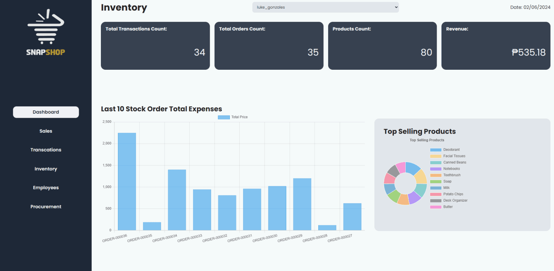Click the Products Count card
The height and width of the screenshot is (271, 554).
pos(382,46)
